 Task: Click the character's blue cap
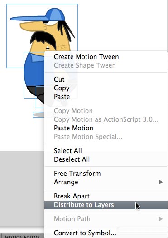click(55, 15)
